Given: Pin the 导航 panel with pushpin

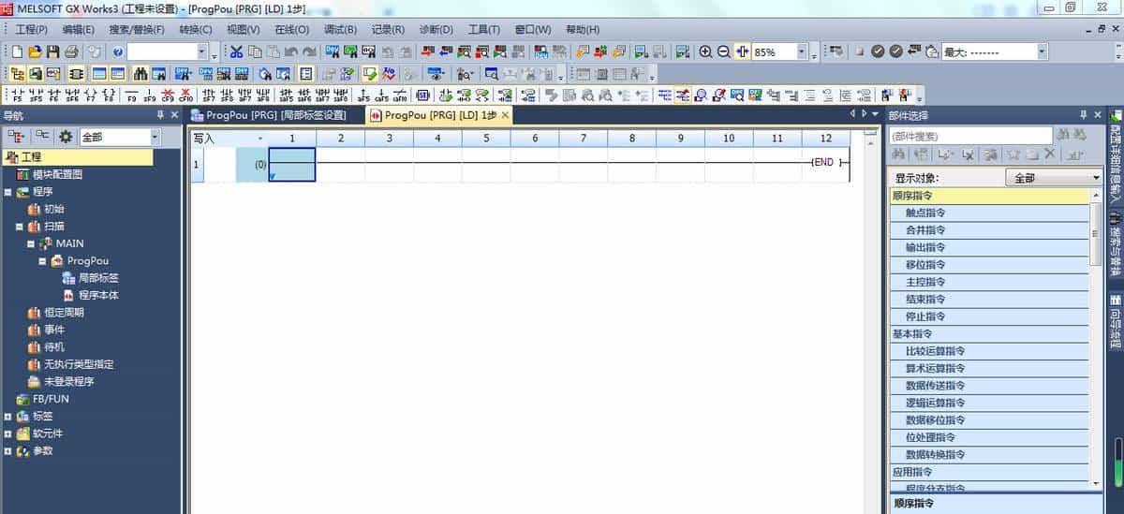Looking at the screenshot, I should (160, 115).
